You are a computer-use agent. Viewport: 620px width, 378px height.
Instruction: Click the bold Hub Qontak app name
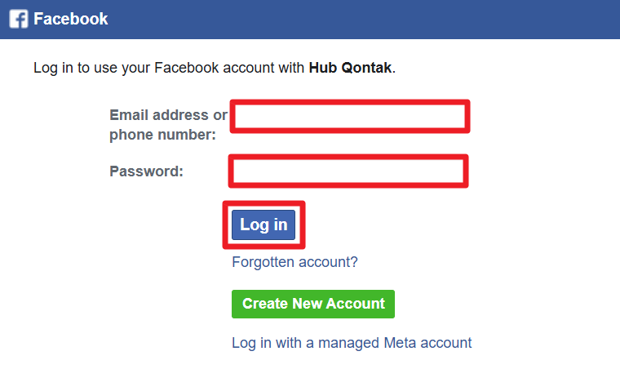click(x=351, y=68)
